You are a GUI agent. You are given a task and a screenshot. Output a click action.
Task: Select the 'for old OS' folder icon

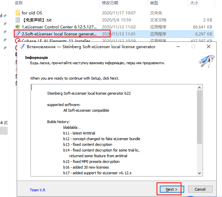pyautogui.click(x=18, y=13)
